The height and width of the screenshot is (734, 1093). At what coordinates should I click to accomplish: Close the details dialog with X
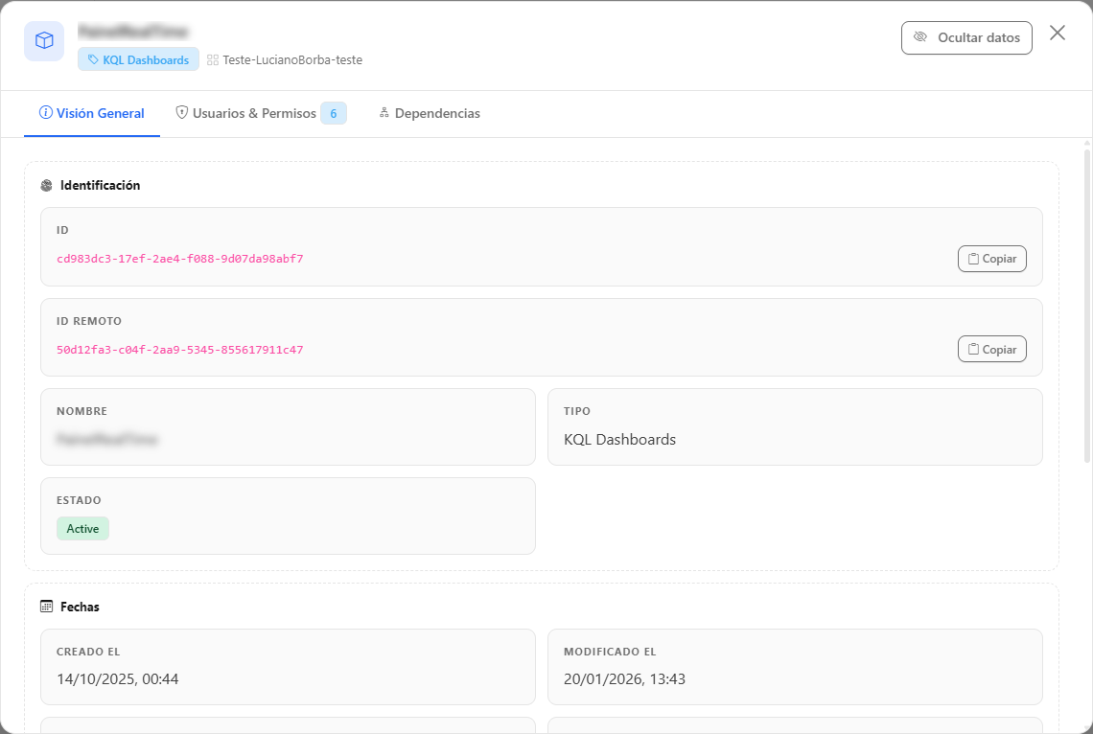point(1057,33)
